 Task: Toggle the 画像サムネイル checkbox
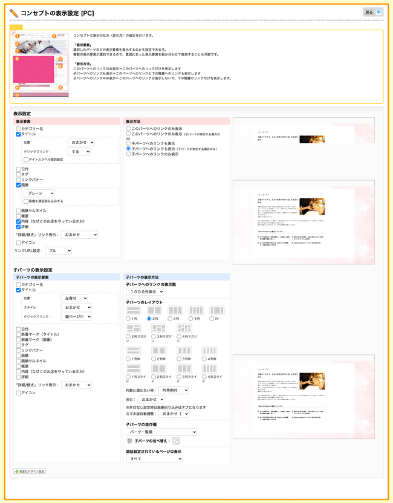(x=19, y=210)
